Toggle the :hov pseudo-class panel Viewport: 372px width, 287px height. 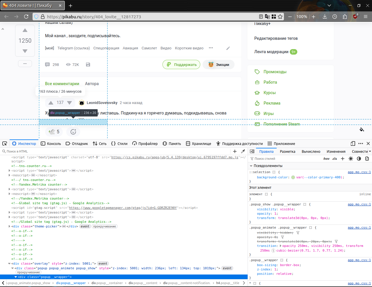coord(326,159)
